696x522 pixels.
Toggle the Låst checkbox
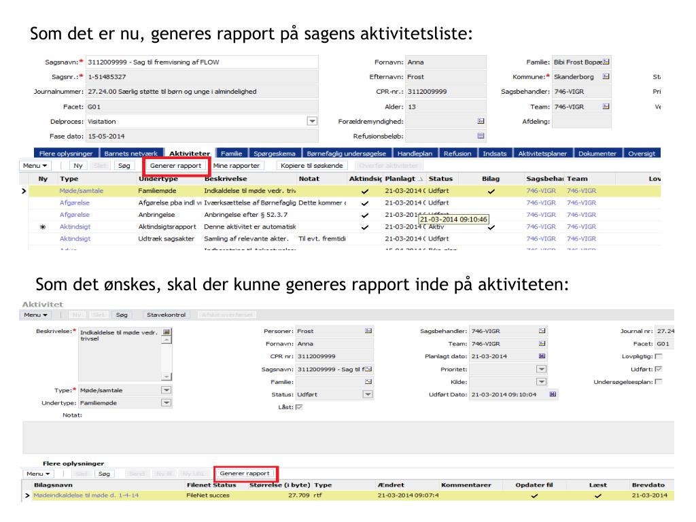(x=299, y=407)
